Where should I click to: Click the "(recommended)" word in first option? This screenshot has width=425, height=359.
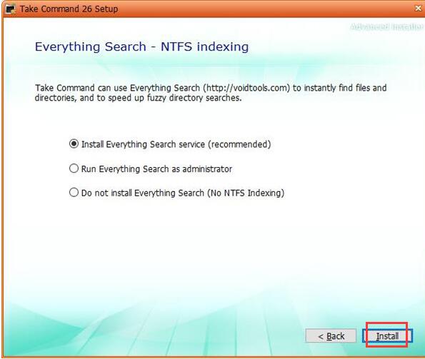tap(239, 144)
